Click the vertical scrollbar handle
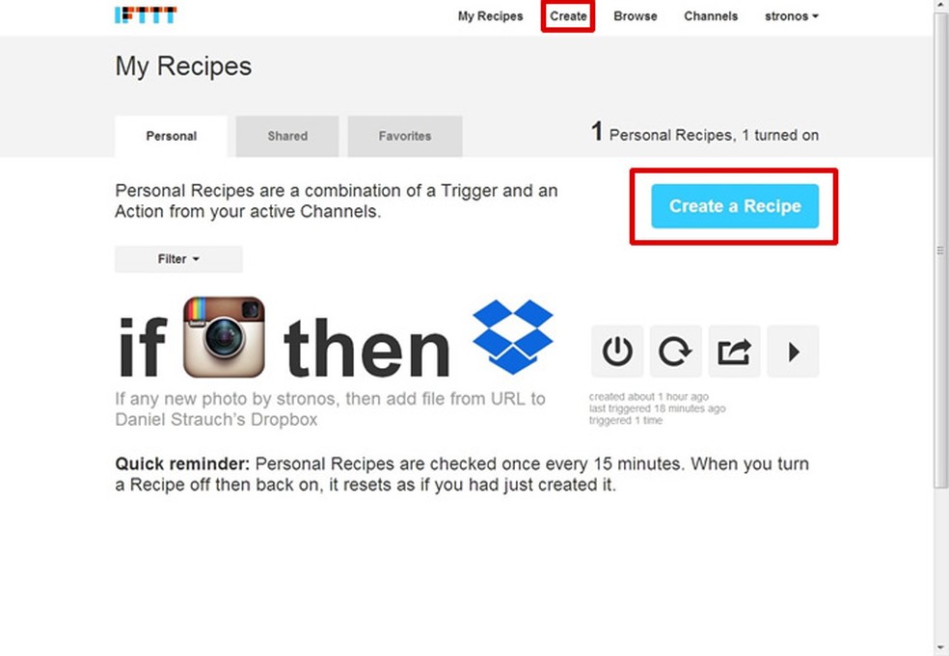Image resolution: width=949 pixels, height=656 pixels. (940, 249)
